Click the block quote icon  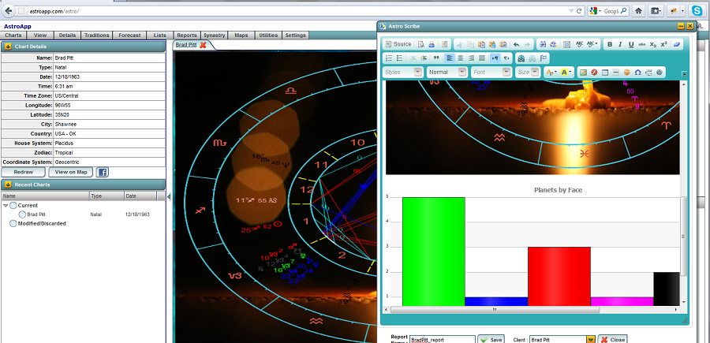tap(435, 58)
